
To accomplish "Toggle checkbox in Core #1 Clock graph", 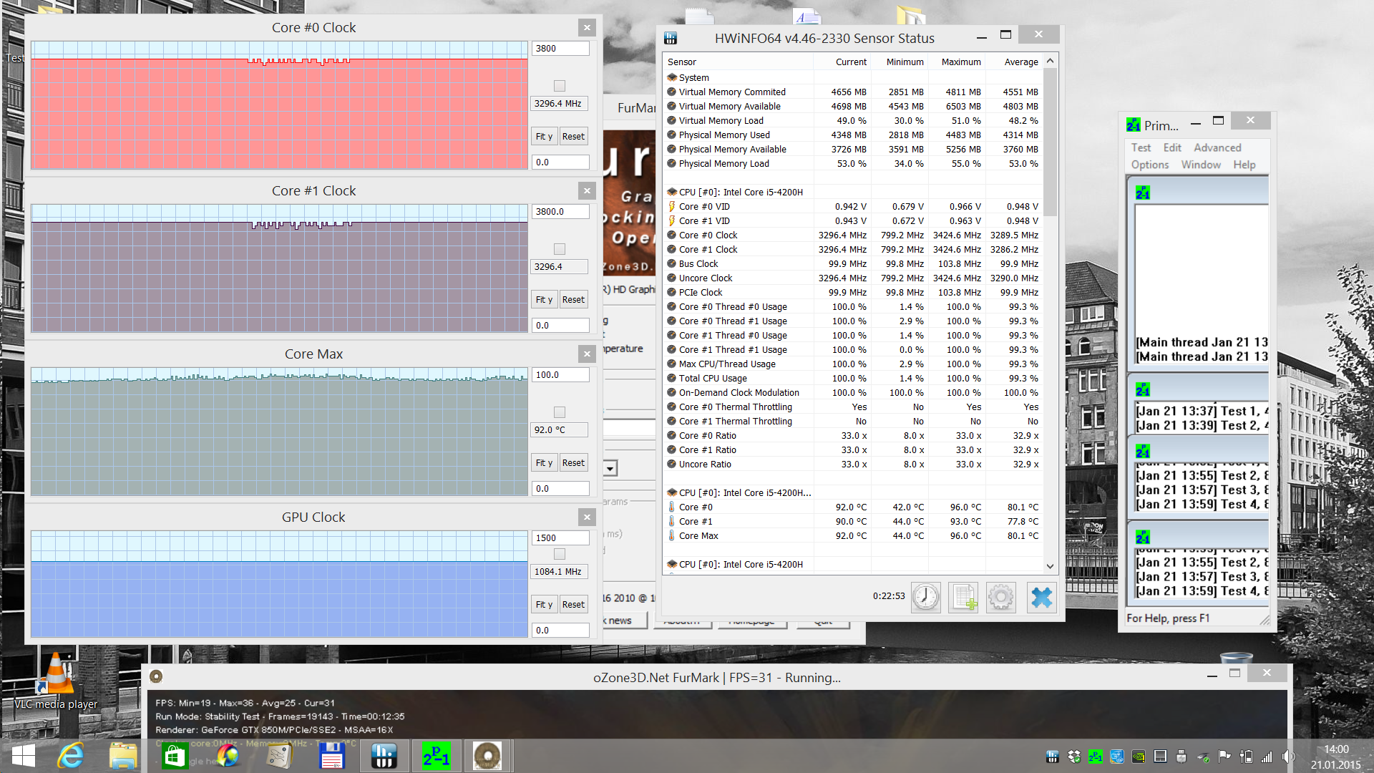I will pyautogui.click(x=560, y=249).
